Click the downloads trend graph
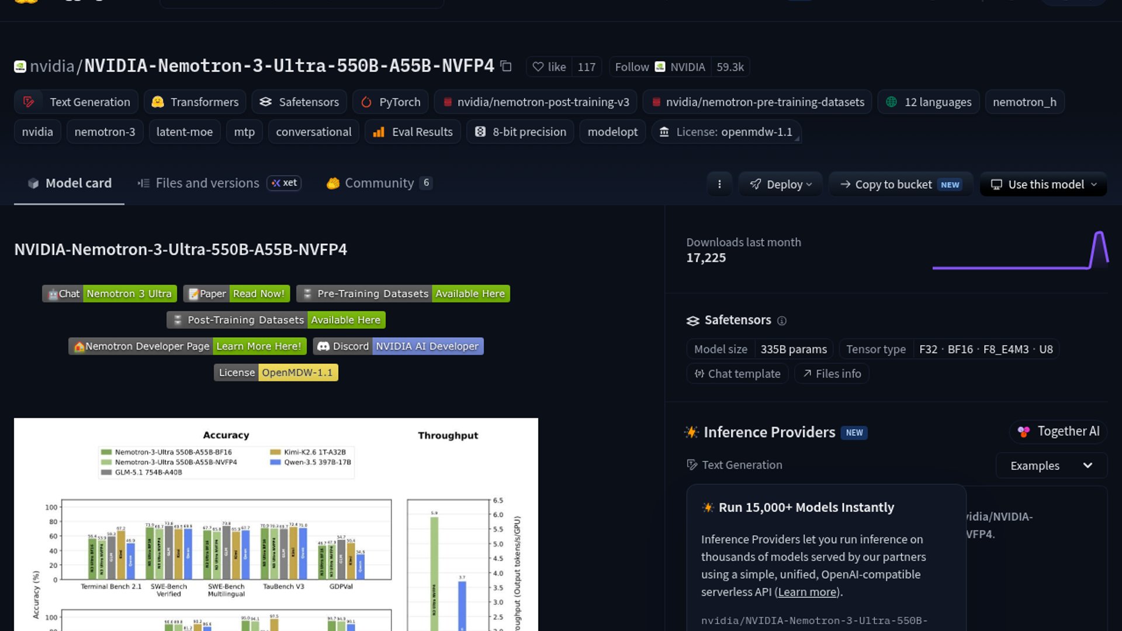The image size is (1122, 631). 1020,250
